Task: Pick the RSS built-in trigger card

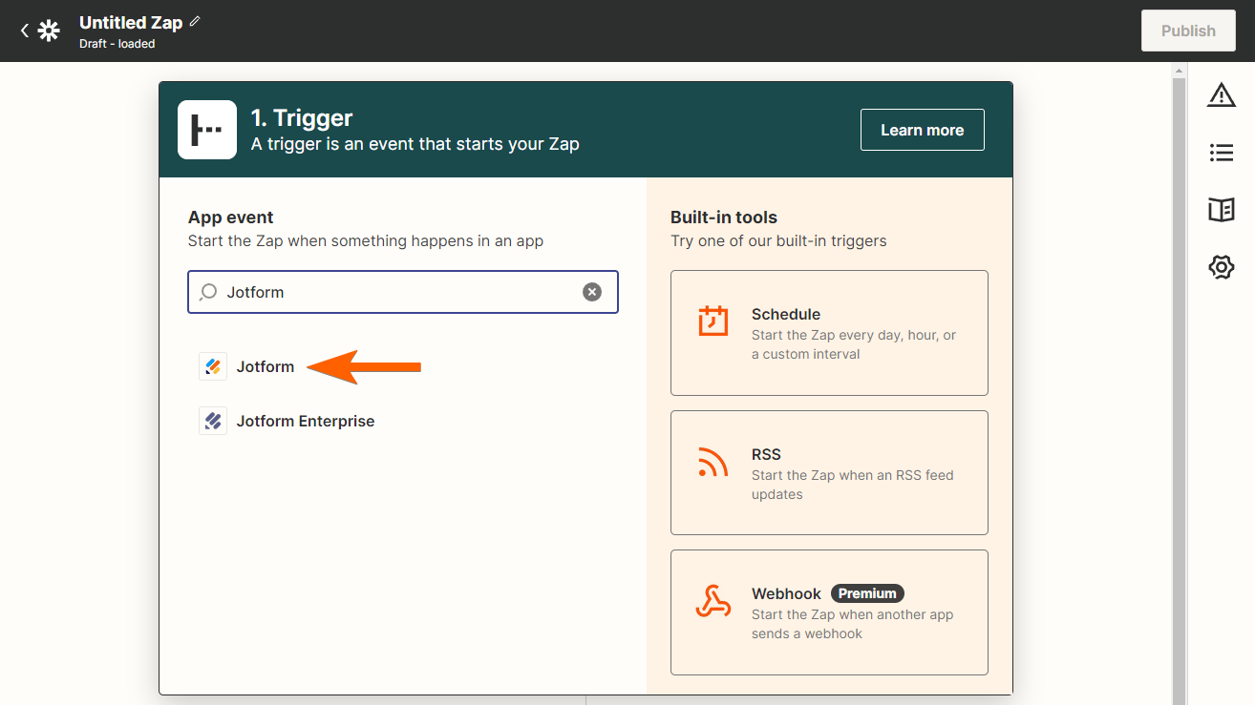Action: pos(829,473)
